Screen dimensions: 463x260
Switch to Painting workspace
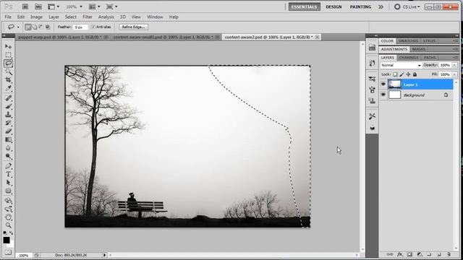(360, 6)
